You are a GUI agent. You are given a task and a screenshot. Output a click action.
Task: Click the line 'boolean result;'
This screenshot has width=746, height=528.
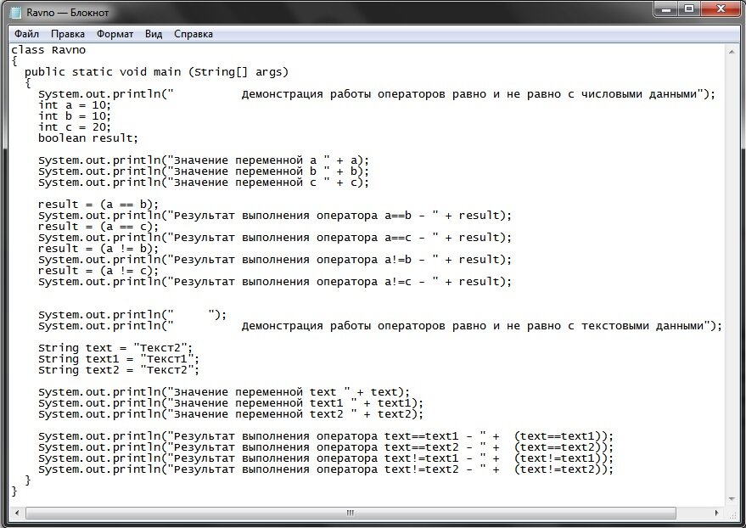pos(88,138)
